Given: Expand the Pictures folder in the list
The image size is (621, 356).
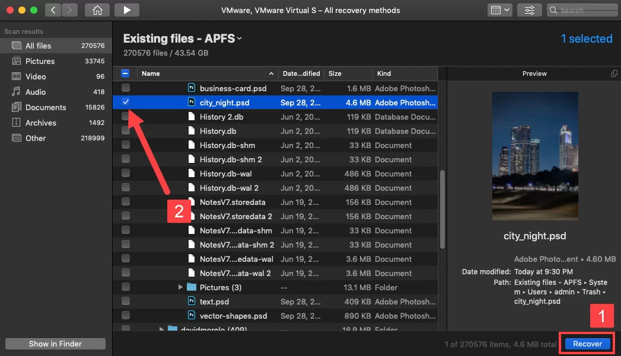Looking at the screenshot, I should click(x=180, y=287).
